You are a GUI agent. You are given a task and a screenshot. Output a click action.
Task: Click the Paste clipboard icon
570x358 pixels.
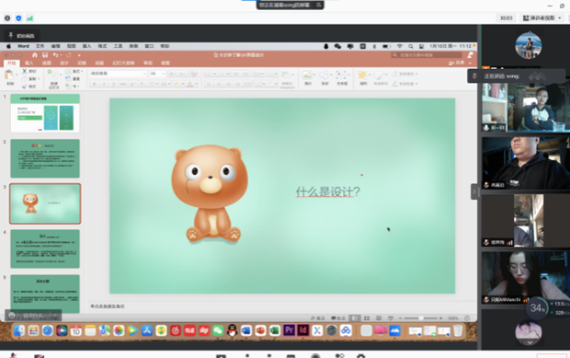(x=8, y=75)
